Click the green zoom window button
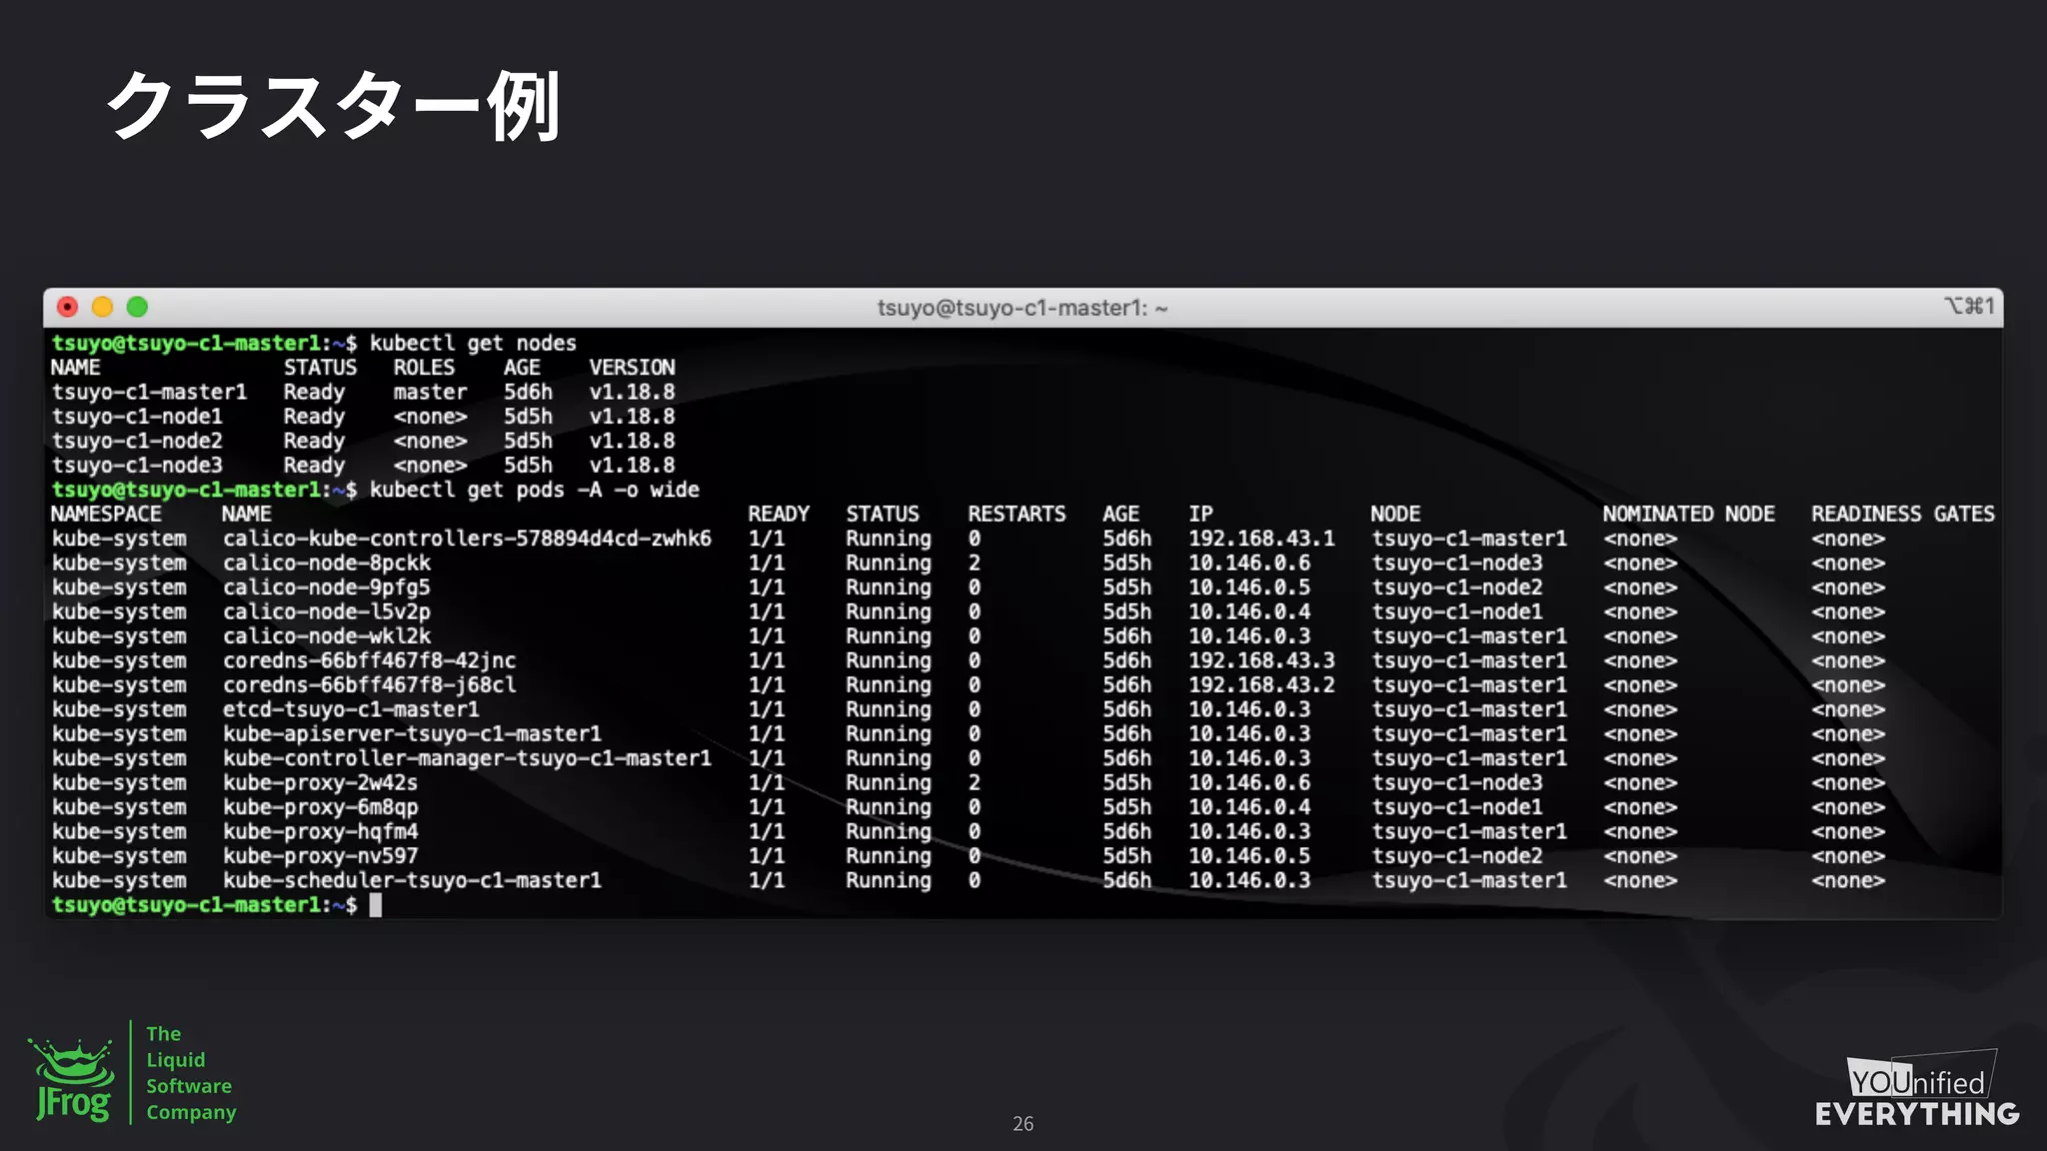The image size is (2047, 1151). click(137, 307)
